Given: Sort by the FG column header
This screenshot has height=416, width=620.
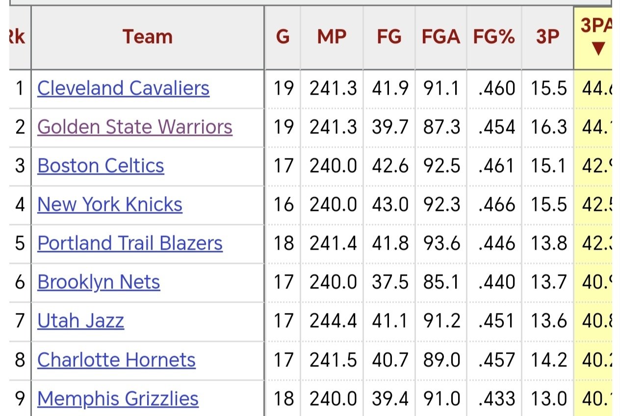Looking at the screenshot, I should [x=389, y=37].
